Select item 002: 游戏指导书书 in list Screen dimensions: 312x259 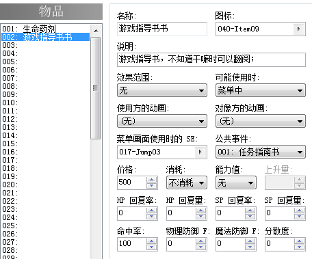[x=45, y=37]
